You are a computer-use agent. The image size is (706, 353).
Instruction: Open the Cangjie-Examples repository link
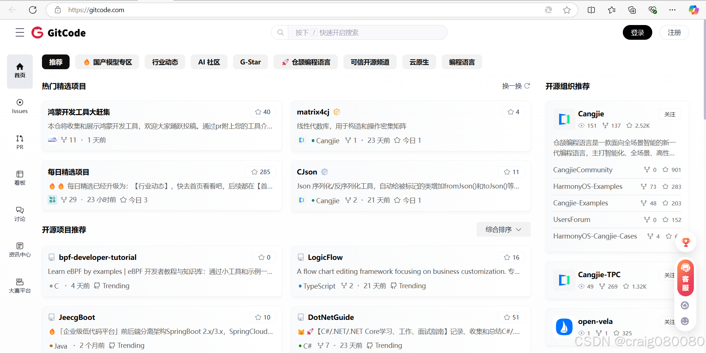(x=580, y=203)
